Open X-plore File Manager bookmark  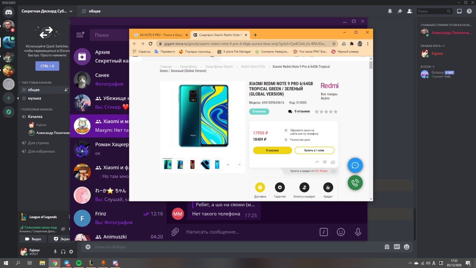pos(234,52)
